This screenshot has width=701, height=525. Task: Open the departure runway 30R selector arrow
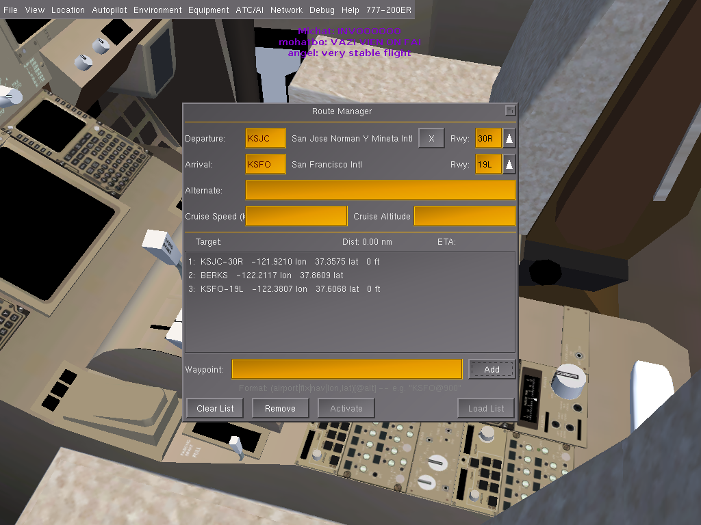tap(509, 138)
